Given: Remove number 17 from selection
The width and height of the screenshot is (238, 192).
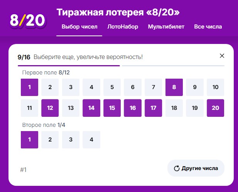Looking at the screenshot, I should pos(153,108).
